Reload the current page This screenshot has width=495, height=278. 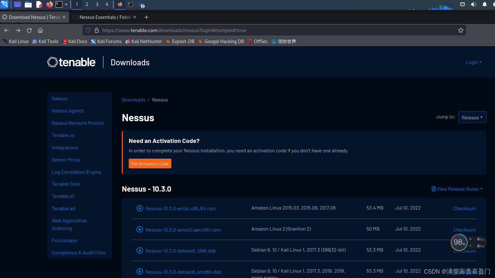[x=29, y=30]
